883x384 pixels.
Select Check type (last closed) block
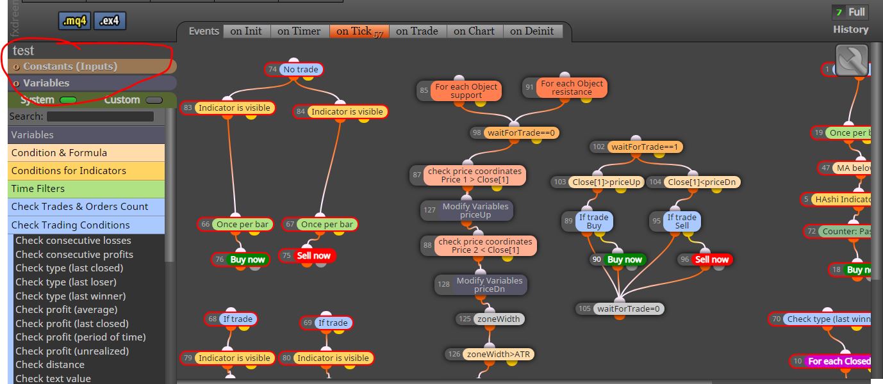tap(69, 268)
